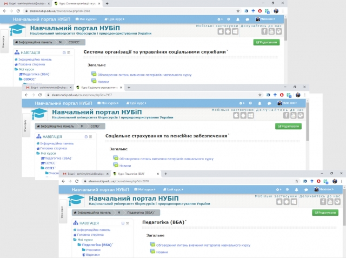Image resolution: width=346 pixels, height=258 pixels.
Task: Click Редагувати button in bottom window
Action: click(x=325, y=213)
